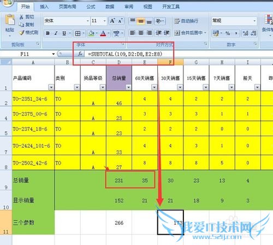273x245 pixels.
Task: Open filter dropdown for 货品等级
Action: (103, 87)
